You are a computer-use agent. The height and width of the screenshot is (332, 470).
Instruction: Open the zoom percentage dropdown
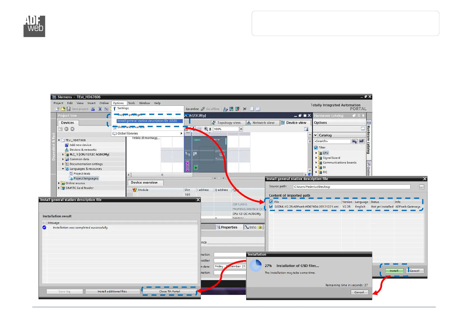pyautogui.click(x=241, y=129)
